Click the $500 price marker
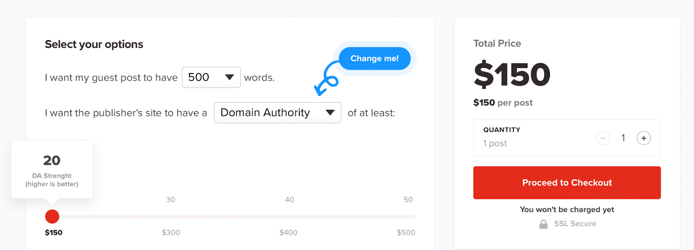 406,233
